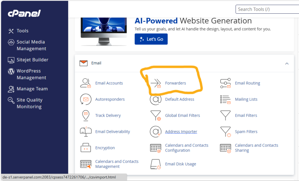Click the Let's Go button

pyautogui.click(x=151, y=39)
